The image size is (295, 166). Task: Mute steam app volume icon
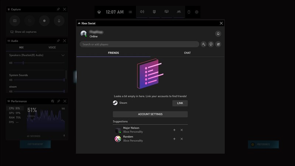pyautogui.click(x=11, y=91)
